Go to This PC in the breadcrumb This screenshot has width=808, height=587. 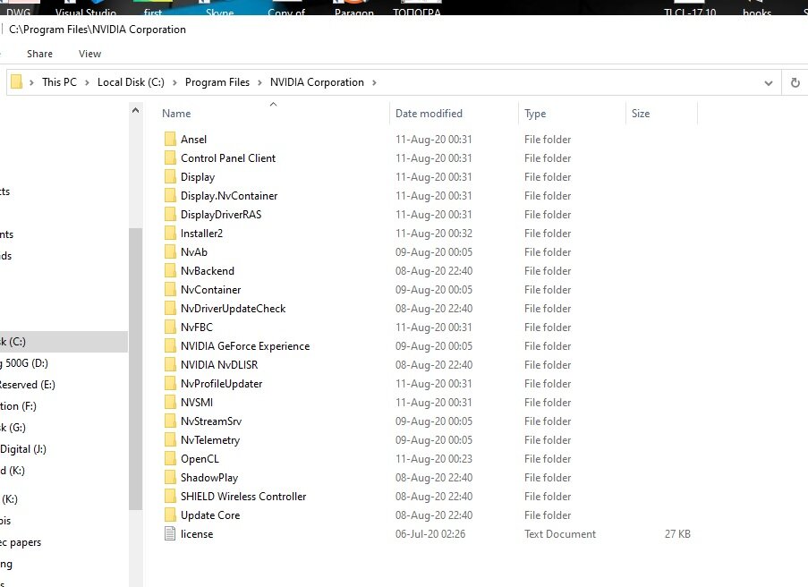[x=59, y=82]
